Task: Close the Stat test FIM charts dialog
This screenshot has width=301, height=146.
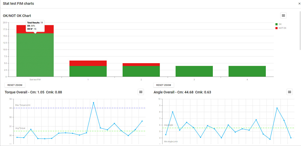Action: click(x=299, y=4)
